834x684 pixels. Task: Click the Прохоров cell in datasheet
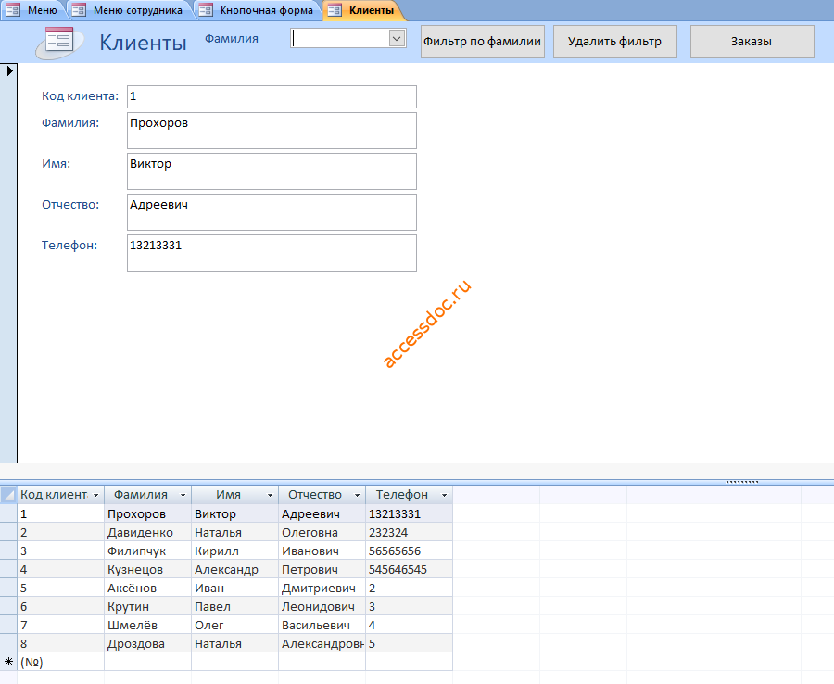(x=148, y=513)
